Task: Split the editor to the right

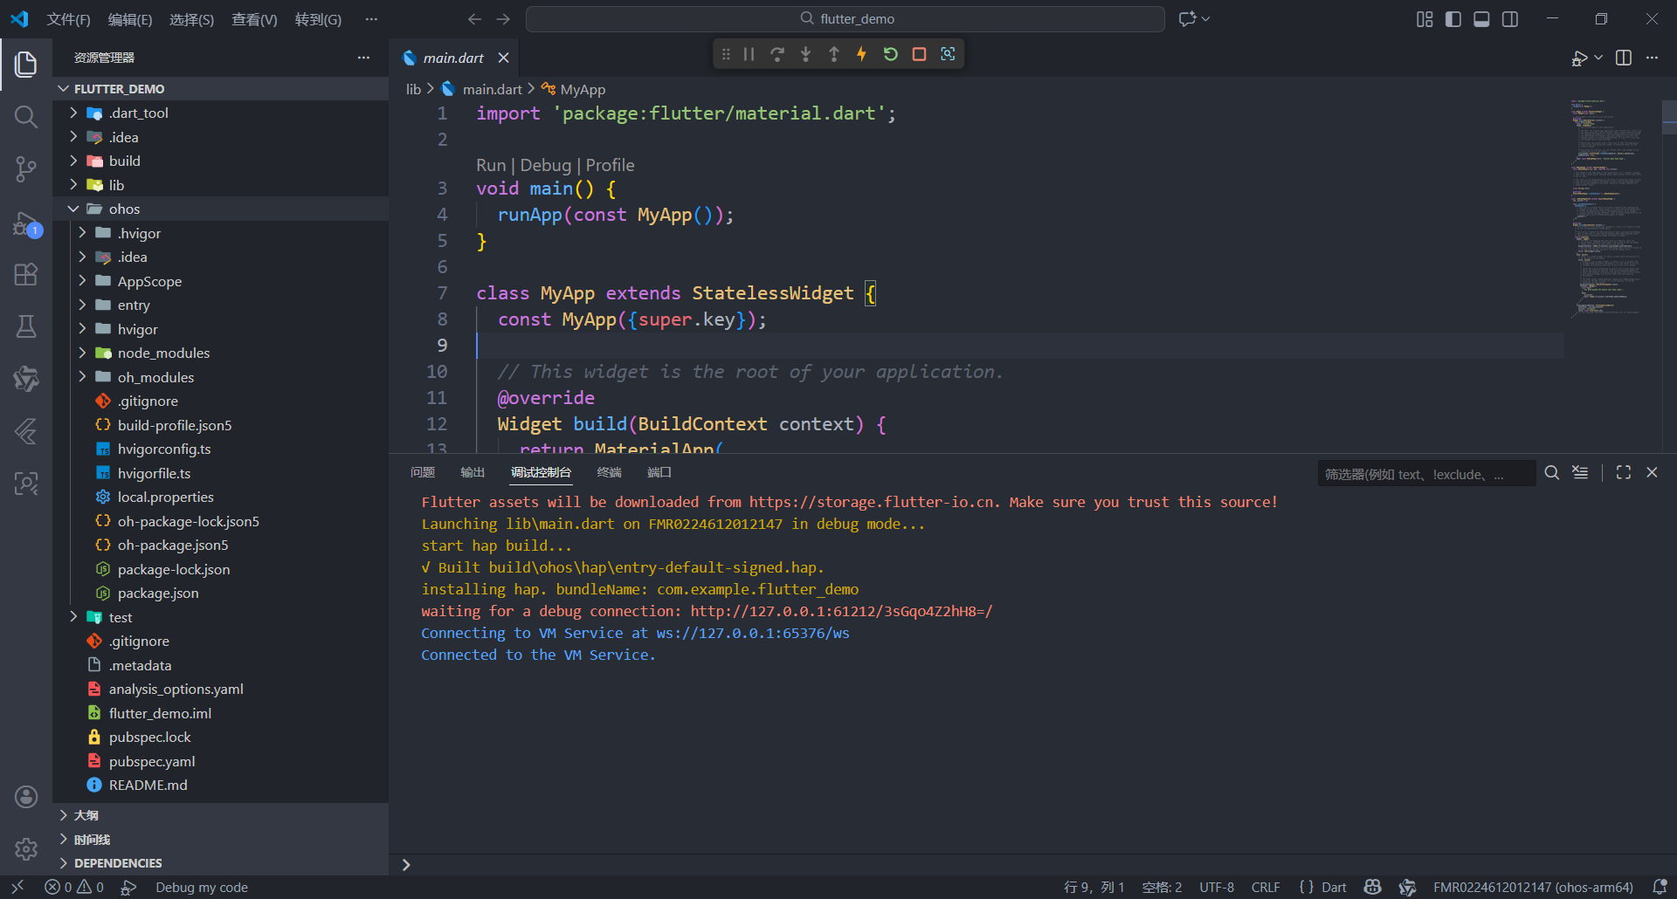Action: coord(1624,58)
